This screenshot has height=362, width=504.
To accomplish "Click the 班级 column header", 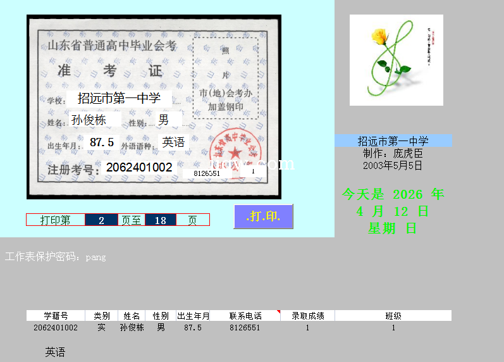I will [393, 316].
